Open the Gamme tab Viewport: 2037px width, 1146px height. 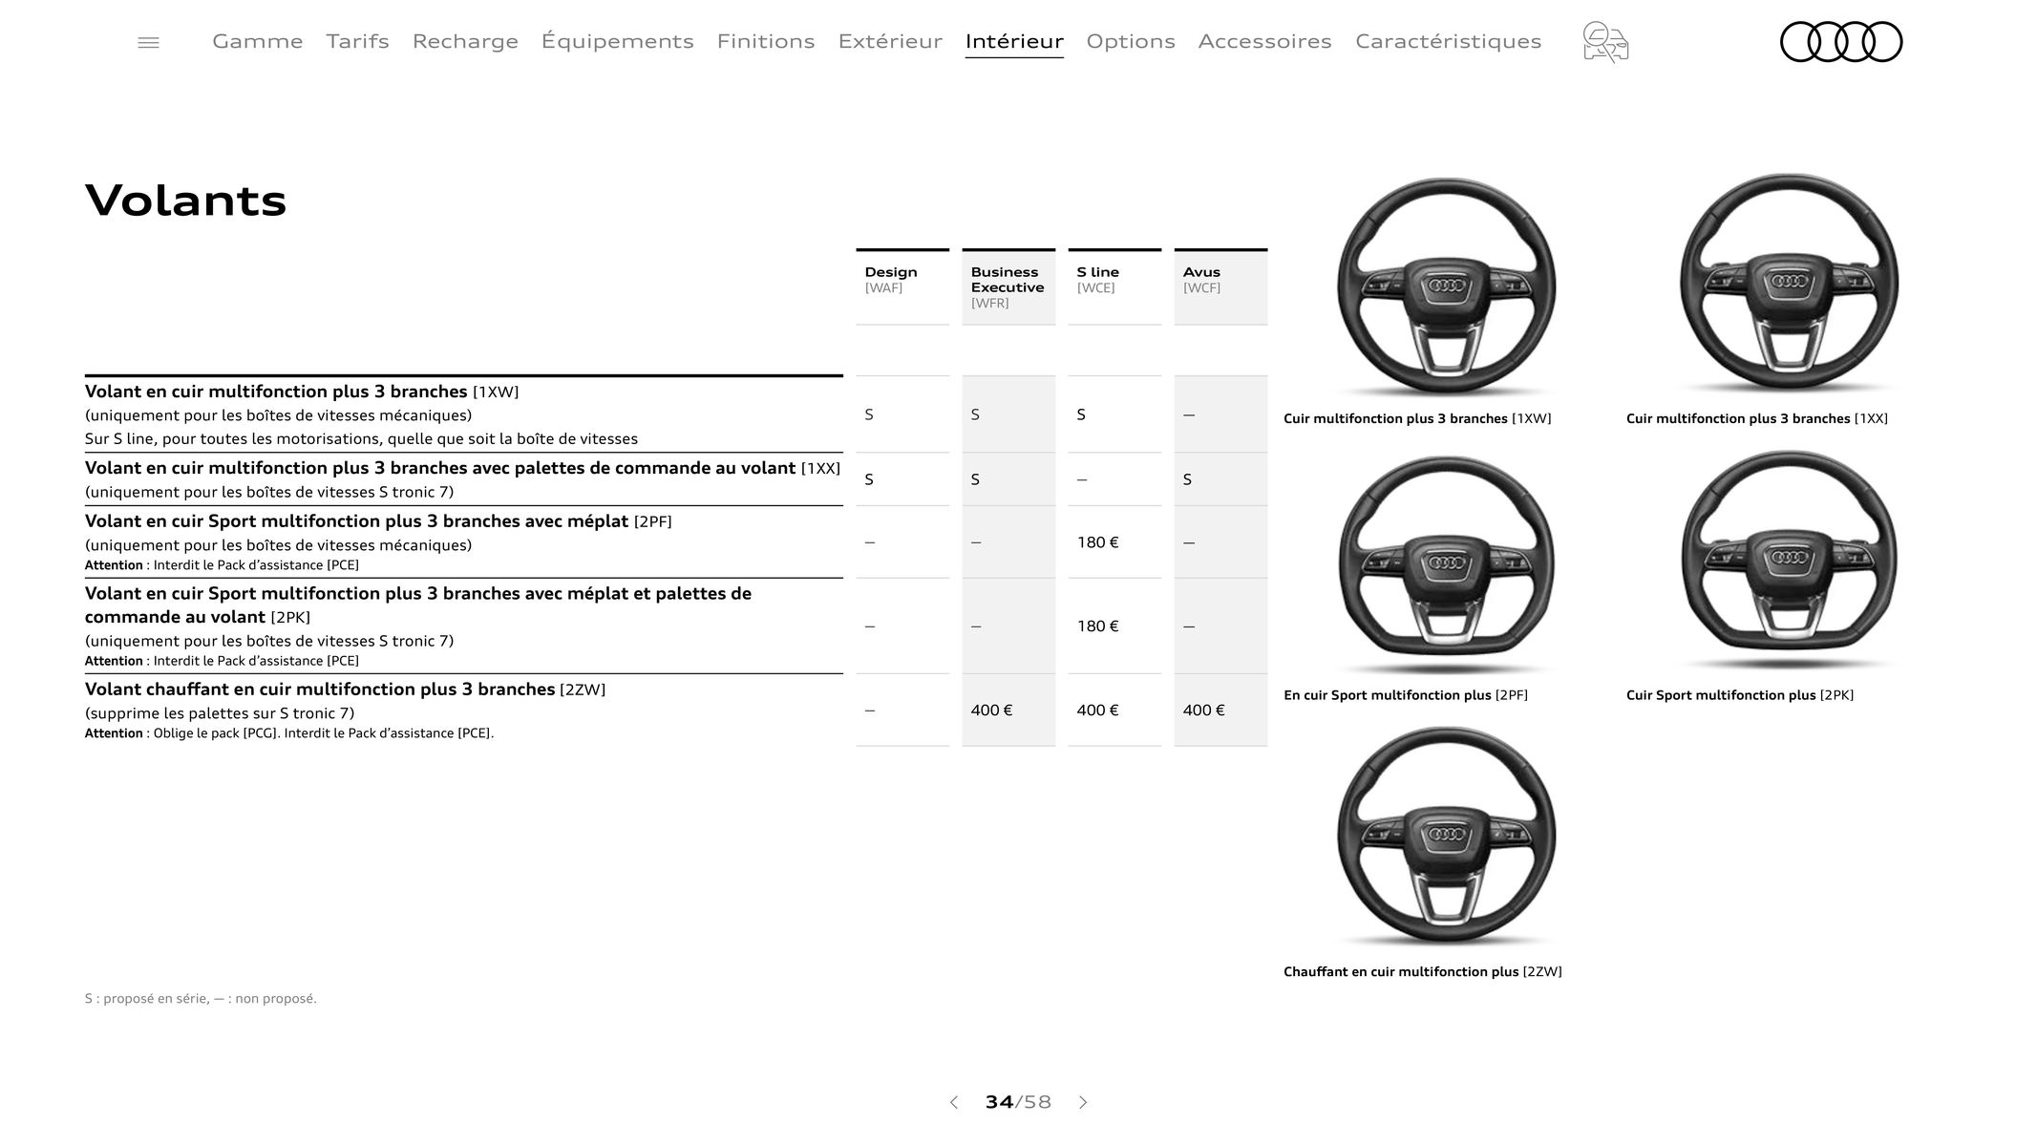point(258,41)
